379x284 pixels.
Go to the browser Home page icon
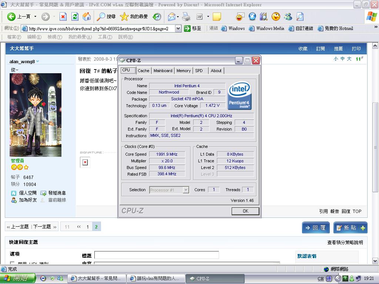point(87,17)
